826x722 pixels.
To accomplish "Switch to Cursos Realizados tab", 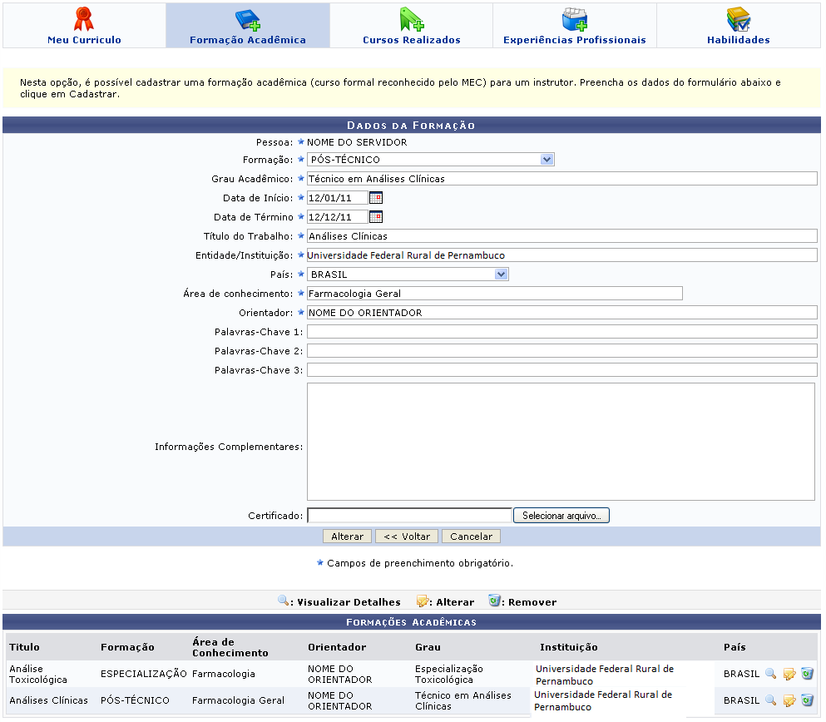I will [x=411, y=26].
